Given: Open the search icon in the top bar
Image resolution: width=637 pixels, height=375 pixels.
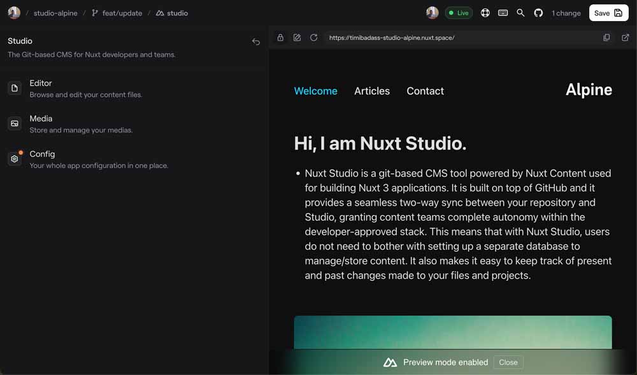Looking at the screenshot, I should 520,13.
